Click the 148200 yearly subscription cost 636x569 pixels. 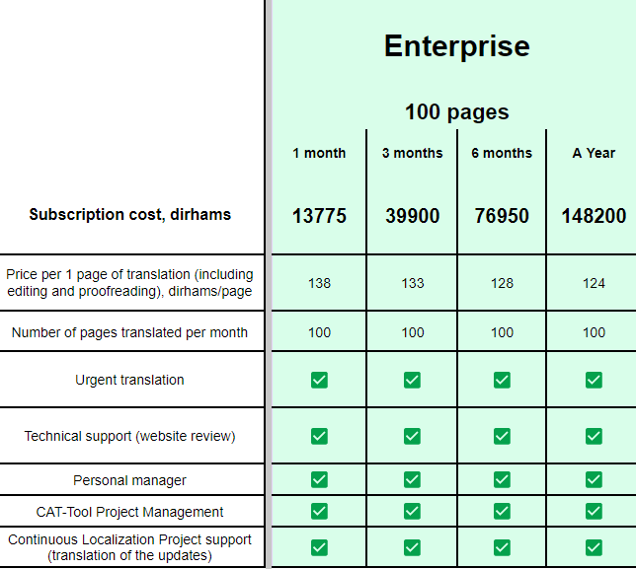tap(594, 216)
